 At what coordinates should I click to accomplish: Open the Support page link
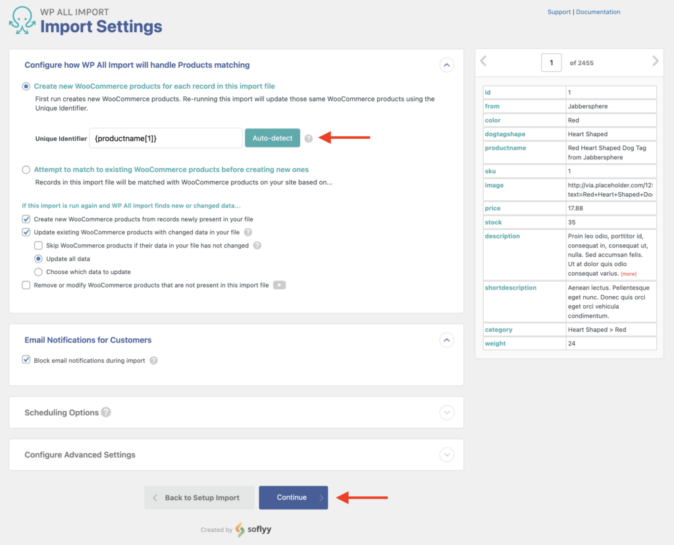pyautogui.click(x=559, y=11)
